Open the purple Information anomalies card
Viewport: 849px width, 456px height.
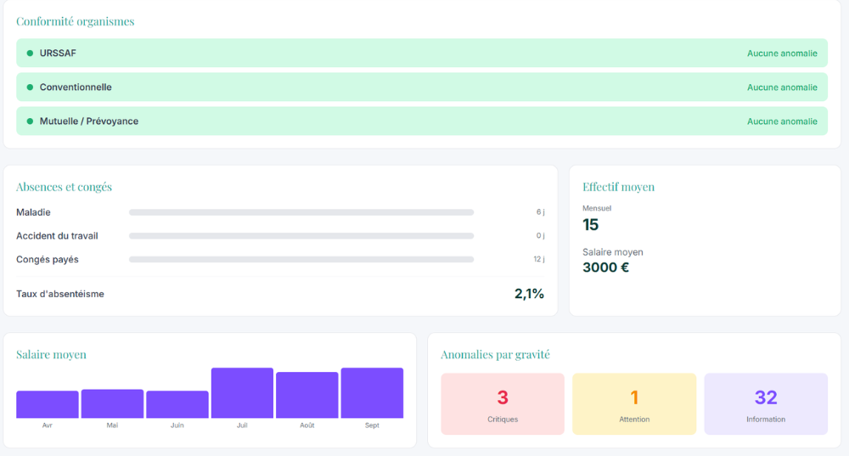766,404
